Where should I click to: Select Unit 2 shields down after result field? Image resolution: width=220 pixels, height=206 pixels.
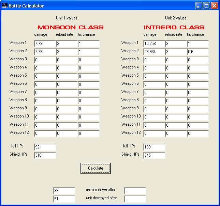click(135, 191)
